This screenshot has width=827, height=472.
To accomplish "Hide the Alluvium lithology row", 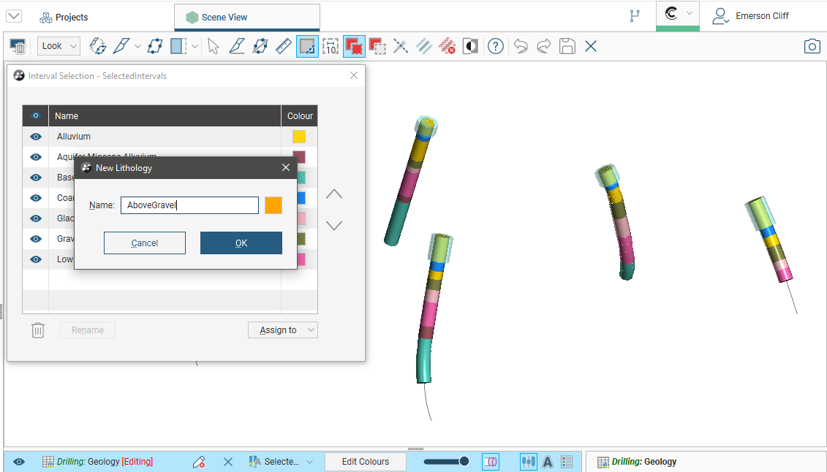I will (35, 137).
